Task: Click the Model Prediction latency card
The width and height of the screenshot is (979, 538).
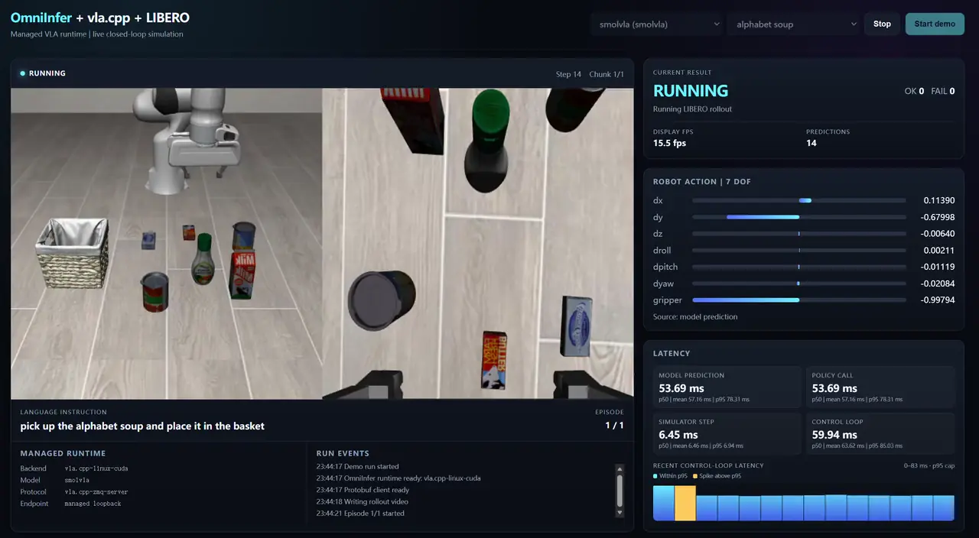Action: pos(727,387)
